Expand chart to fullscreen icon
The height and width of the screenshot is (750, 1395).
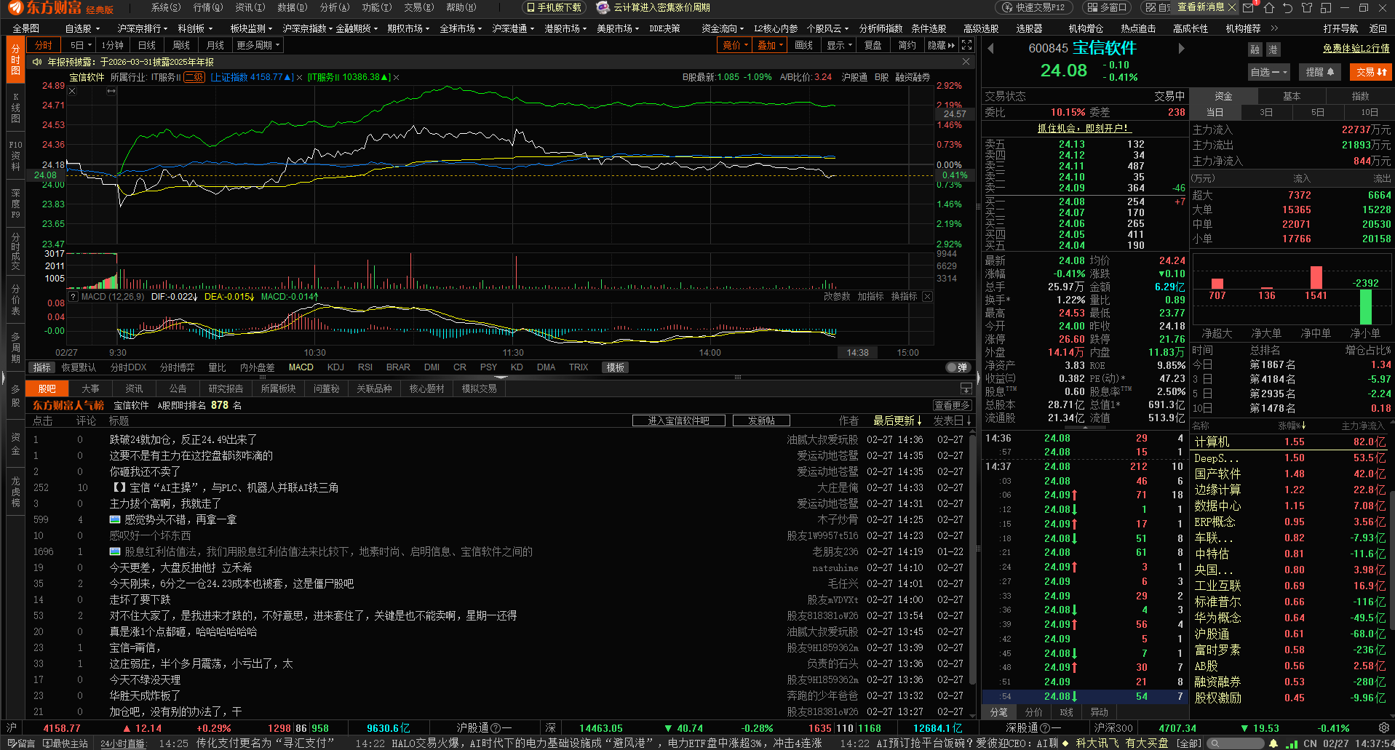966,45
